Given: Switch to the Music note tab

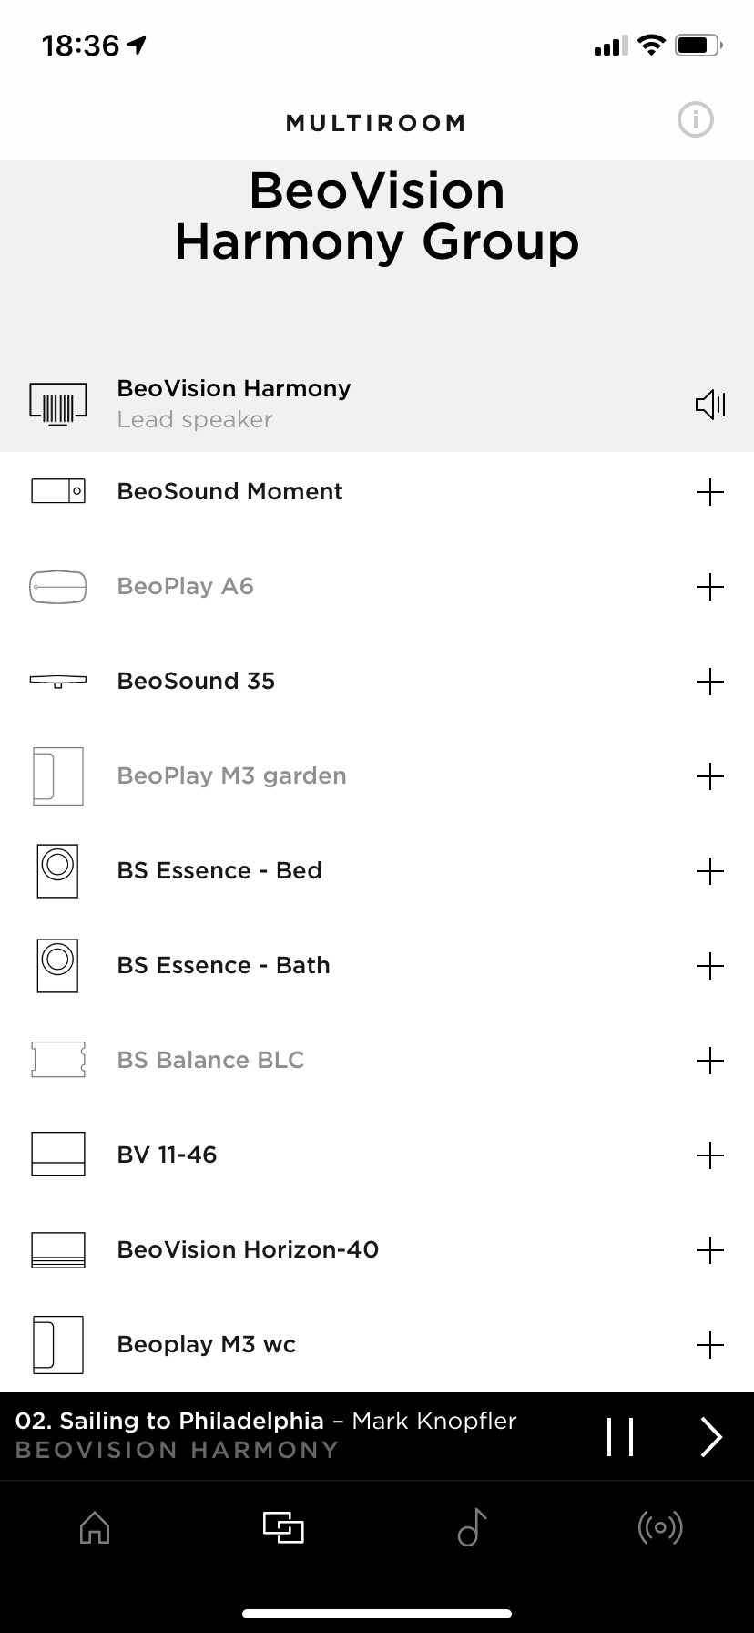Looking at the screenshot, I should [x=472, y=1527].
